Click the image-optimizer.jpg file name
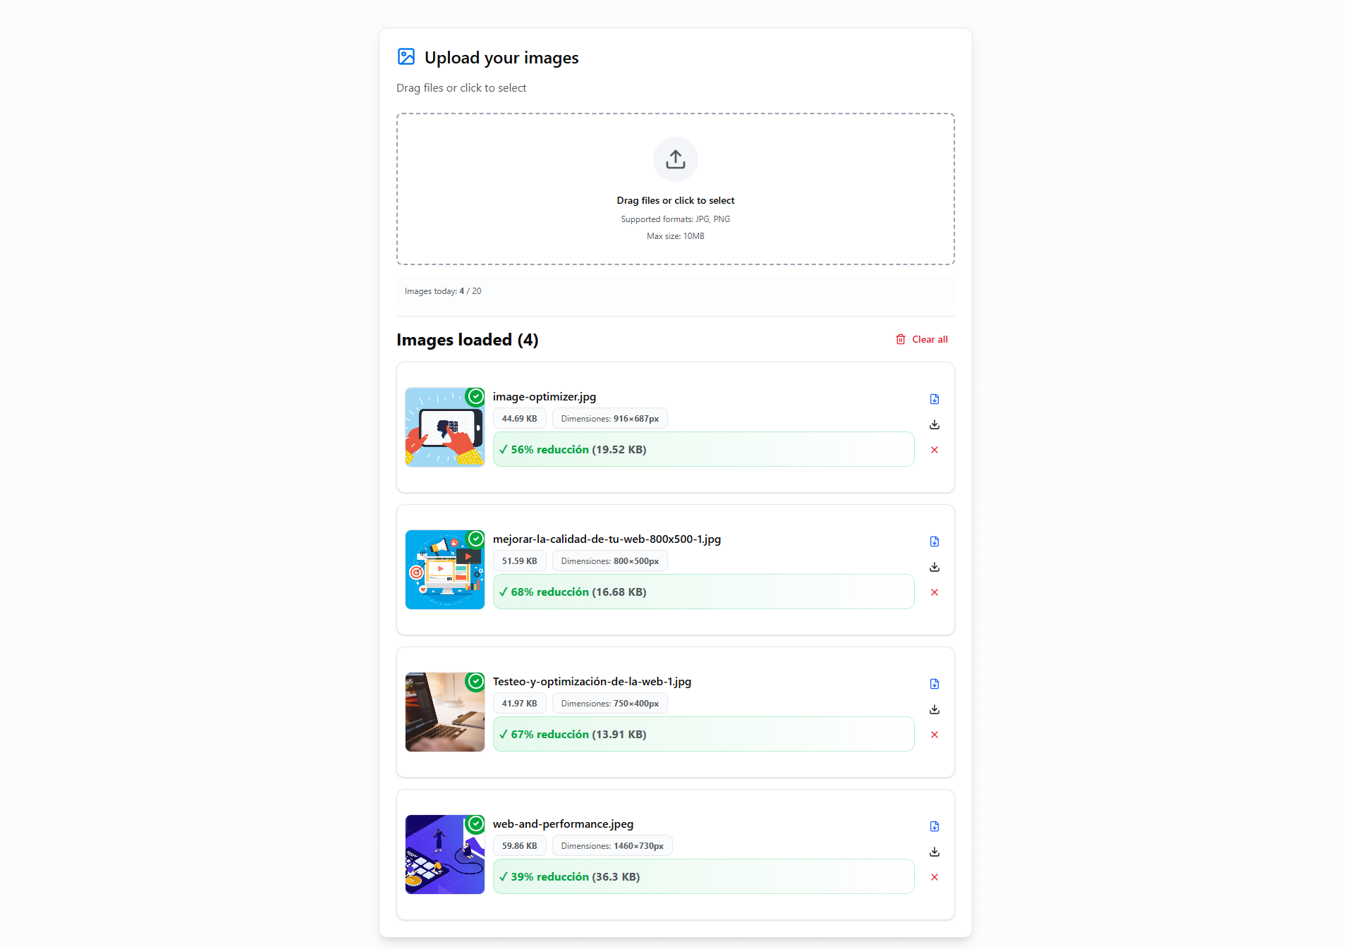The image size is (1345, 949). 544,397
